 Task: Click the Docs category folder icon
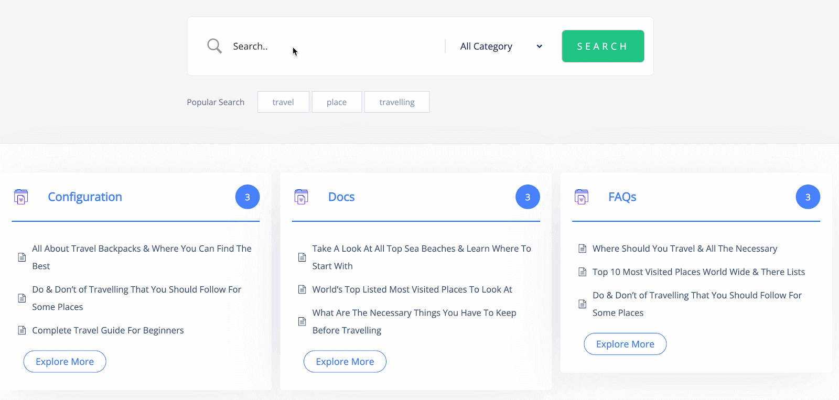(301, 197)
